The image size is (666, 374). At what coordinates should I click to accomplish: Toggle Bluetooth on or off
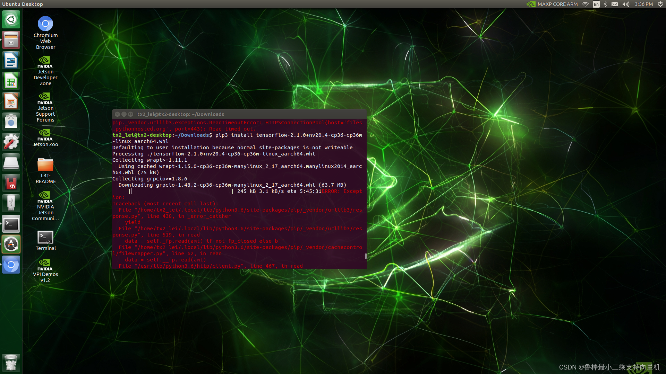click(605, 5)
